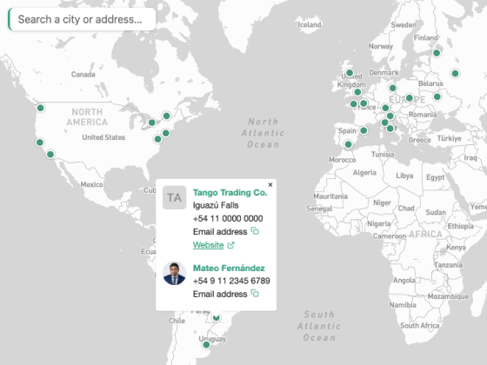487x365 pixels.
Task: Select marker in northwest United States
Action: (x=40, y=108)
